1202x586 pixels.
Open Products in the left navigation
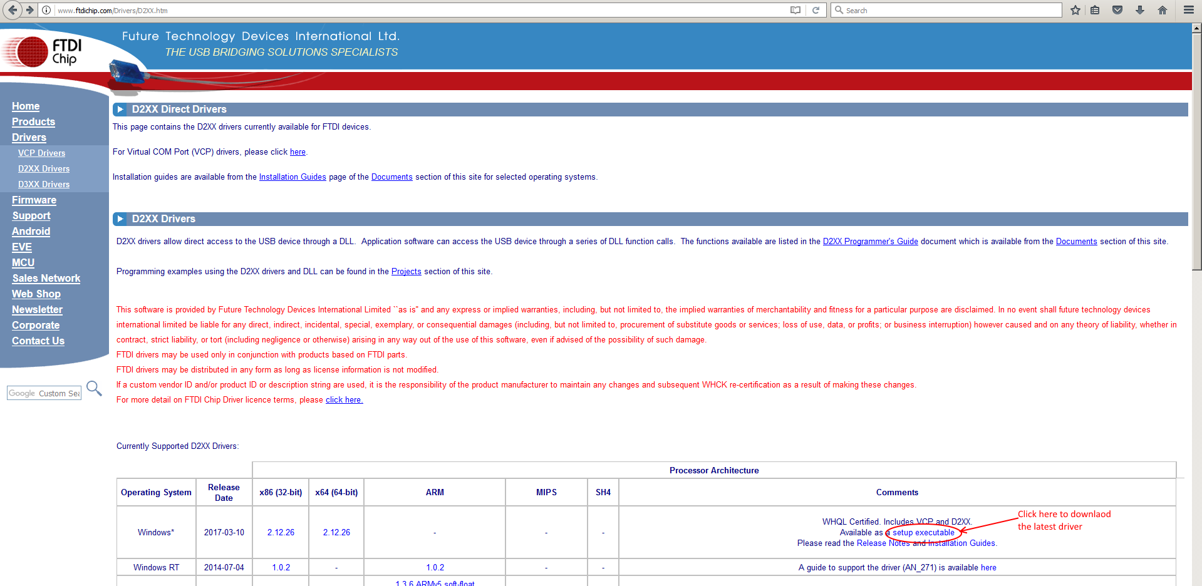coord(33,122)
